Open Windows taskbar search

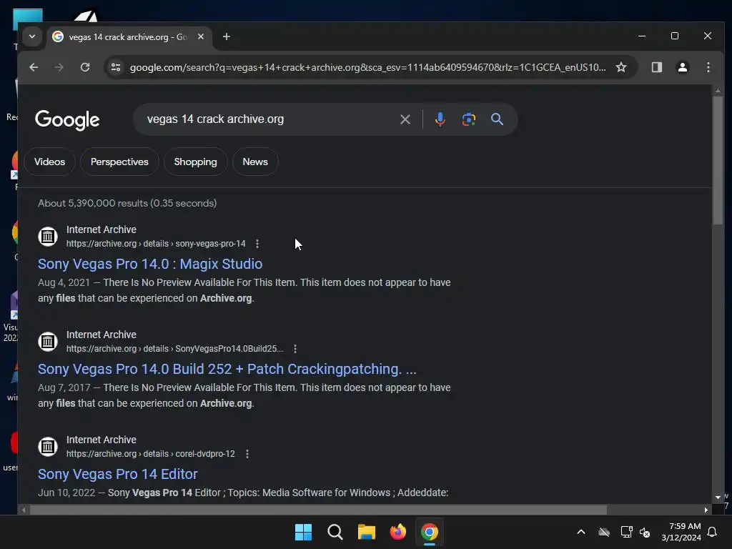tap(335, 532)
